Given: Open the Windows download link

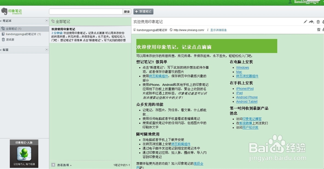Looking at the screenshot, I should click(x=242, y=67).
